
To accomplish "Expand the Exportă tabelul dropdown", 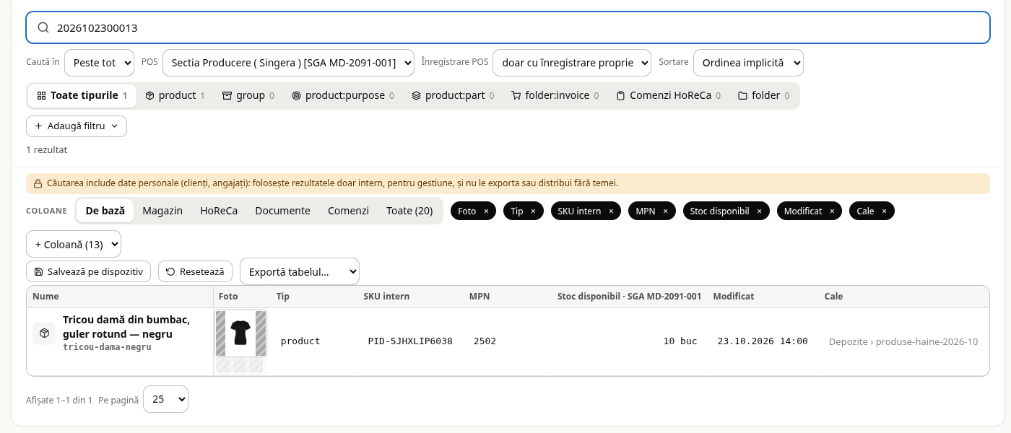I will click(x=300, y=271).
